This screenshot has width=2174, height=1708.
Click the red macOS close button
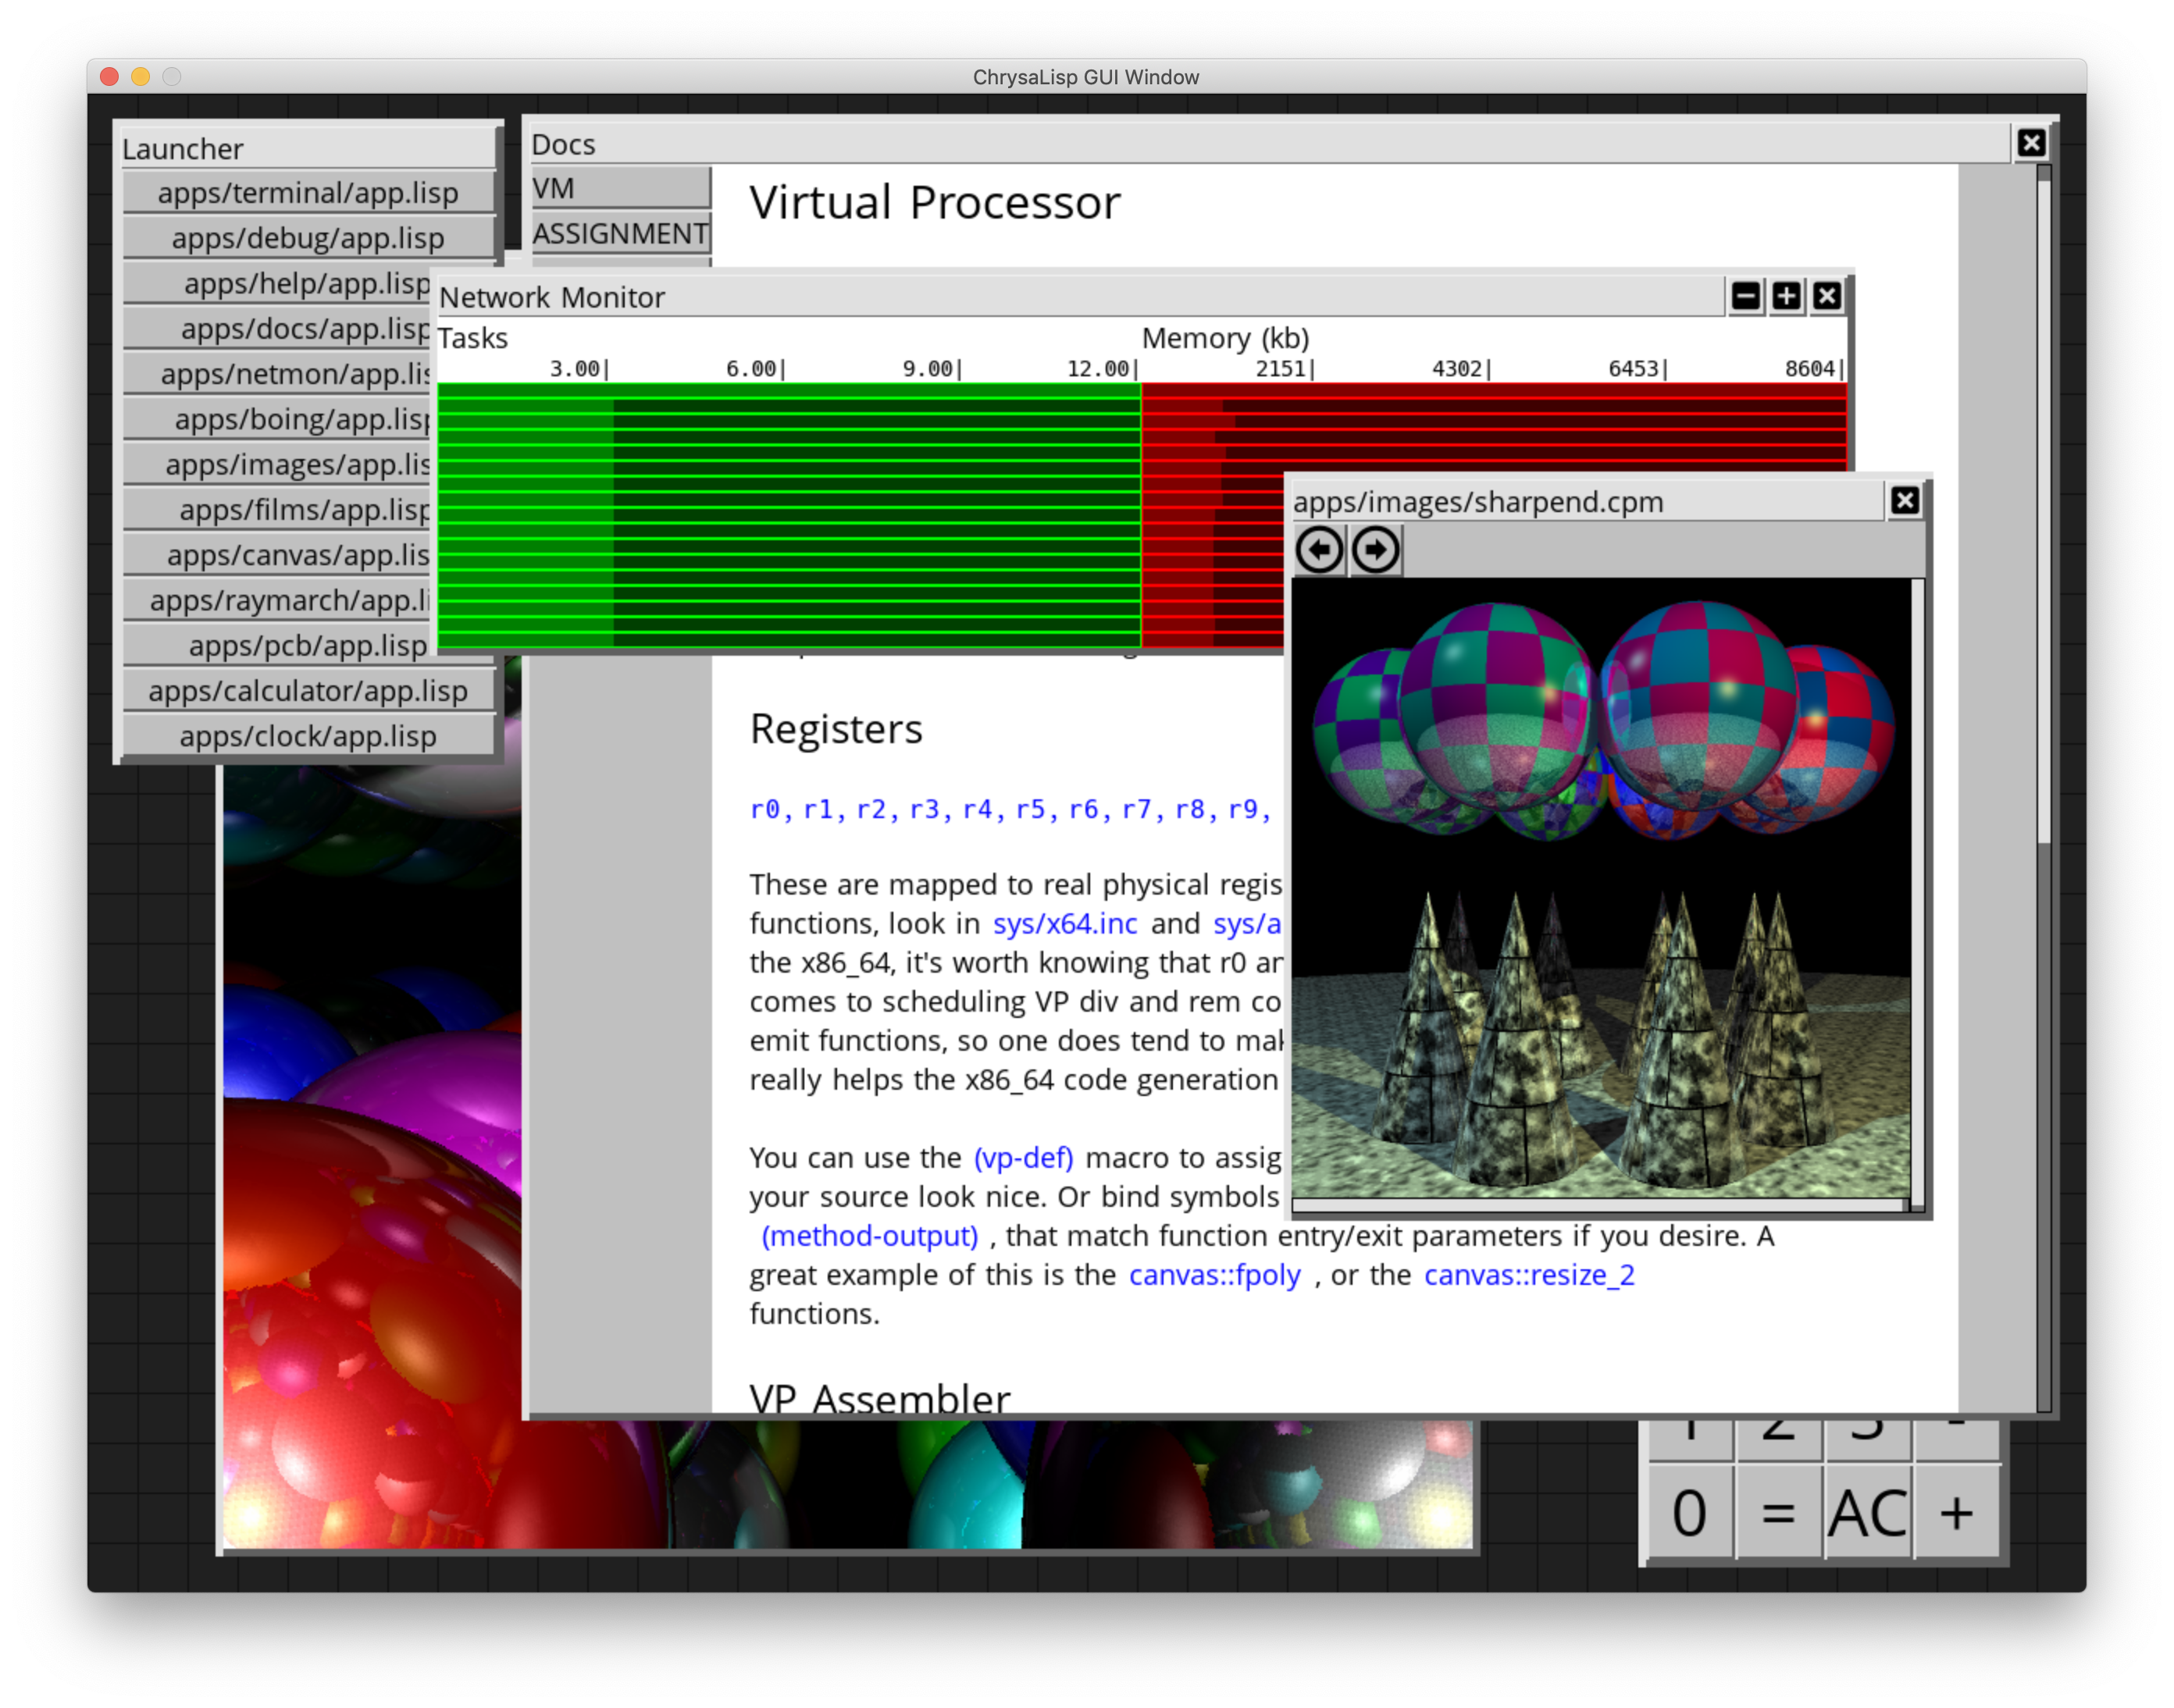[x=110, y=77]
